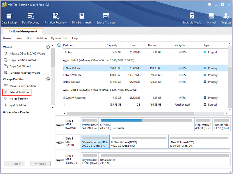Select the Disk 2 drive icon in disk map

(x=60, y=142)
